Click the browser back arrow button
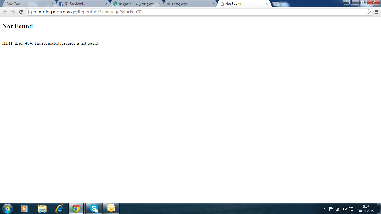381x214 pixels. [x=5, y=12]
